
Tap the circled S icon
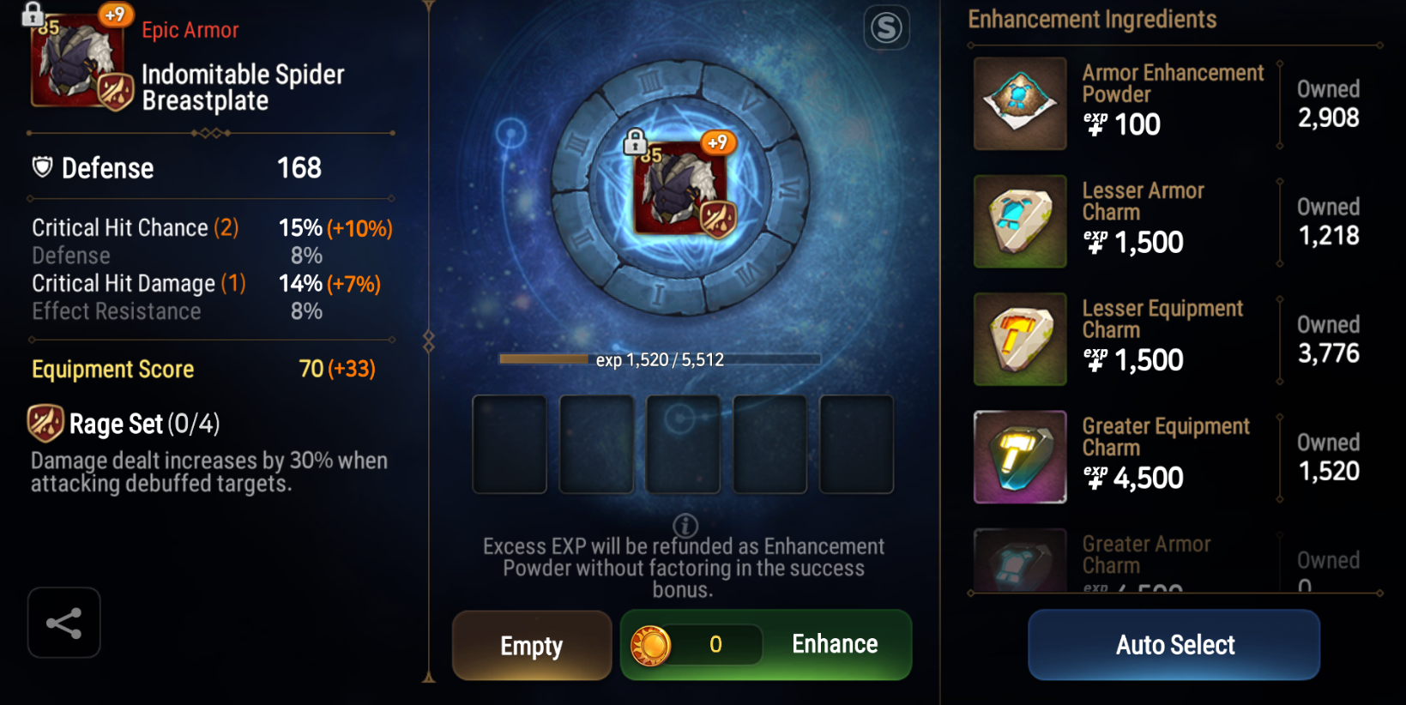(x=886, y=28)
